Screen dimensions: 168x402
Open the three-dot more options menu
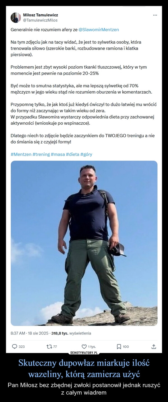pos(155,15)
